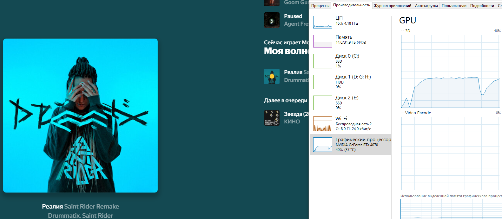Open artist link Drummatix, Saint Rider
Screen dimensions: 502x219
pyautogui.click(x=80, y=216)
